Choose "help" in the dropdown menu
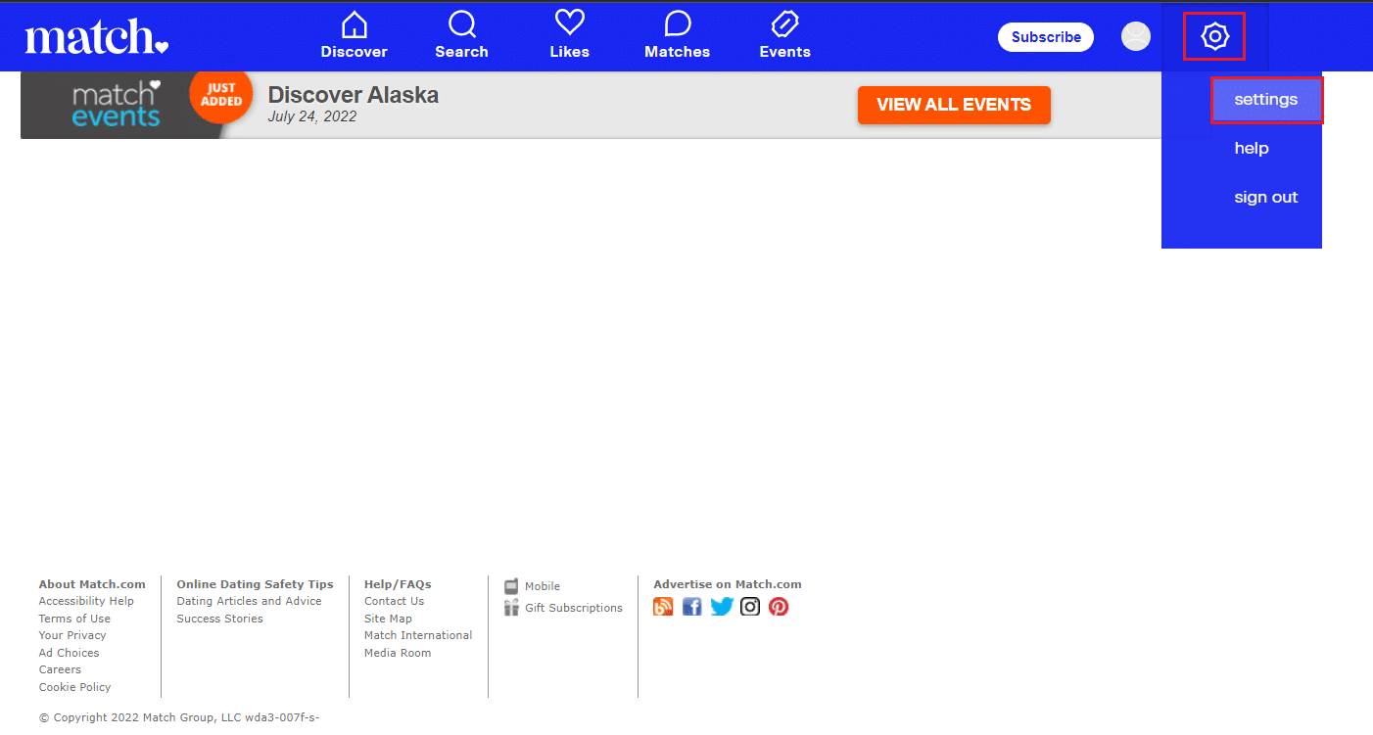 1252,148
